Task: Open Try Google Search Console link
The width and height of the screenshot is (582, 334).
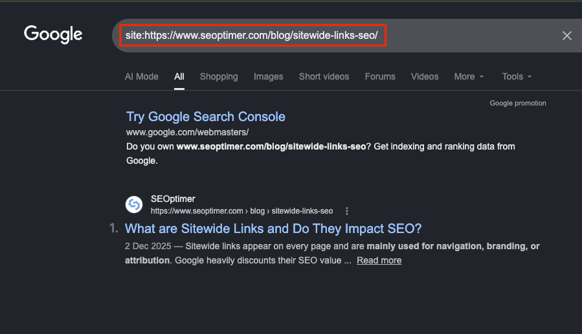Action: coord(206,117)
